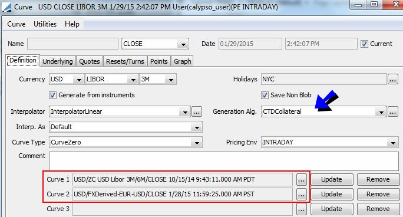
Task: Open the Resets/Turns tab
Action: point(125,61)
